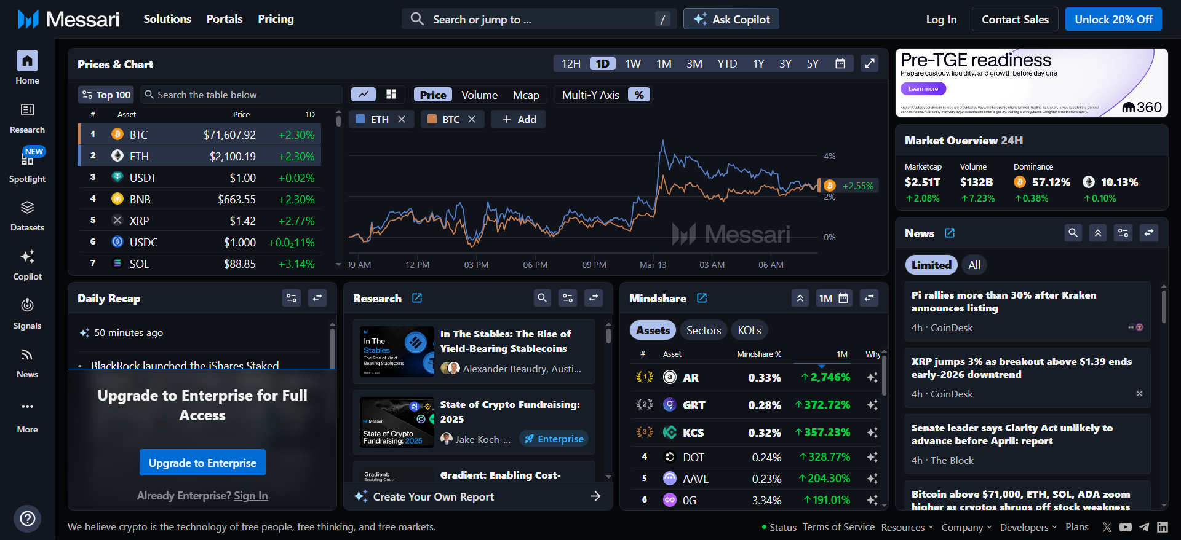Expand the Resources footer menu
The width and height of the screenshot is (1181, 540).
tap(907, 527)
